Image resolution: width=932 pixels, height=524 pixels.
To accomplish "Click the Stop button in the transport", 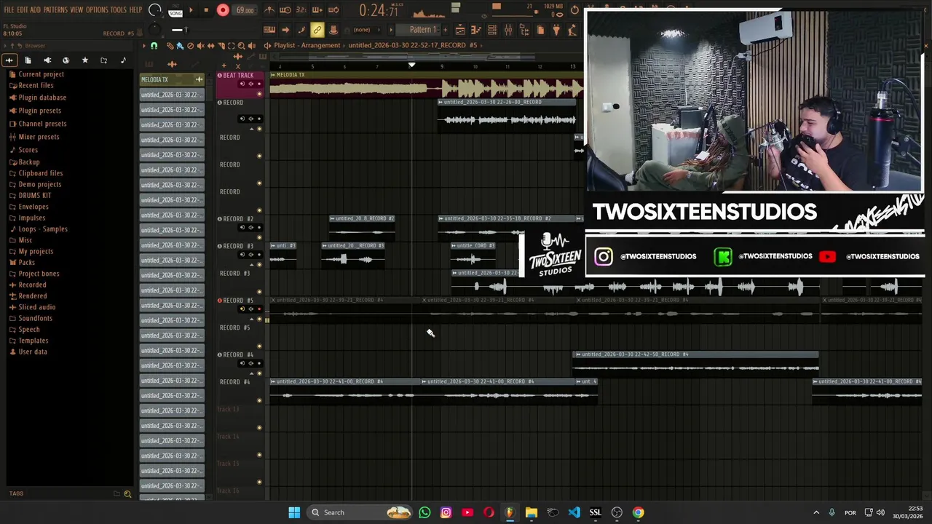I will [206, 10].
